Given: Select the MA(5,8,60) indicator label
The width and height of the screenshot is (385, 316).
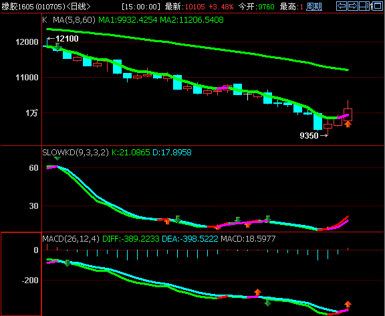Looking at the screenshot, I should [74, 20].
